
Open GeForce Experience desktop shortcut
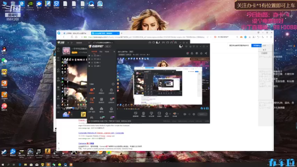30,5
